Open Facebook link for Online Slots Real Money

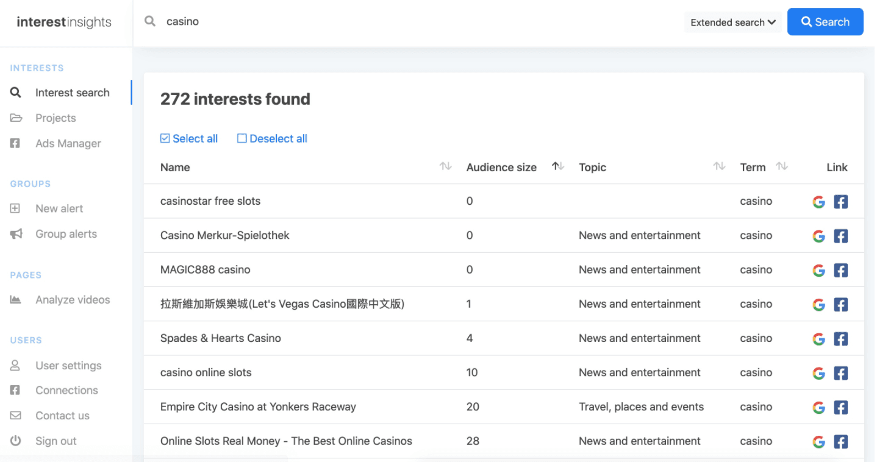tap(840, 441)
